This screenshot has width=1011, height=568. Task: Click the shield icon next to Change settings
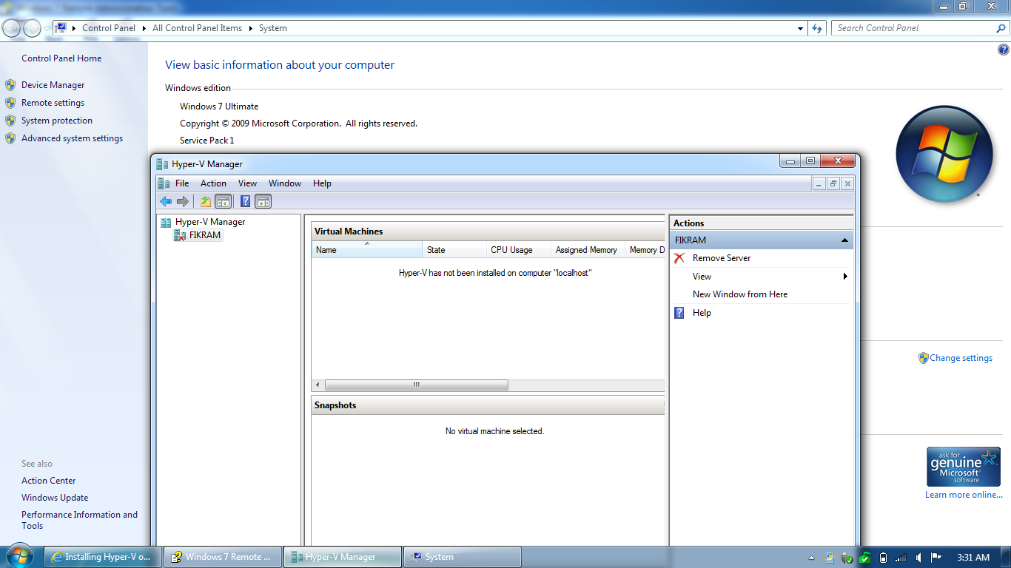pos(923,358)
